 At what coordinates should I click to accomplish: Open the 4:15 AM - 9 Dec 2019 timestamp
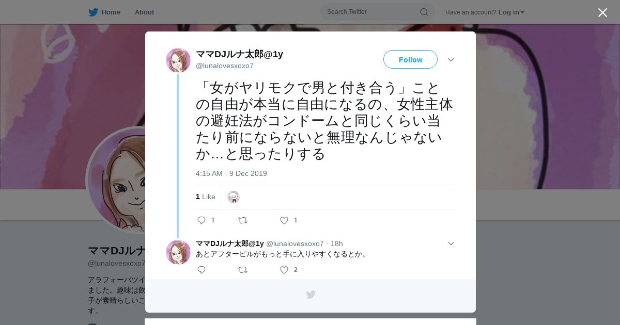pos(231,173)
